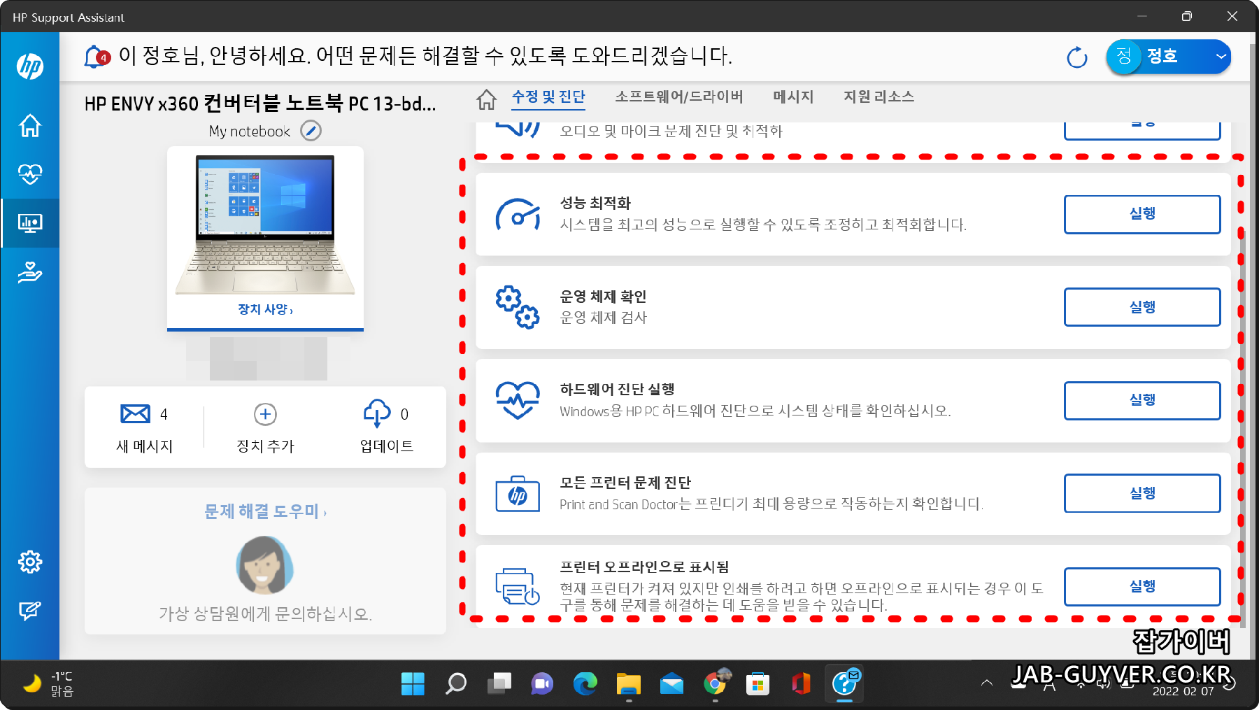Open the support hand sidebar icon

tap(30, 272)
